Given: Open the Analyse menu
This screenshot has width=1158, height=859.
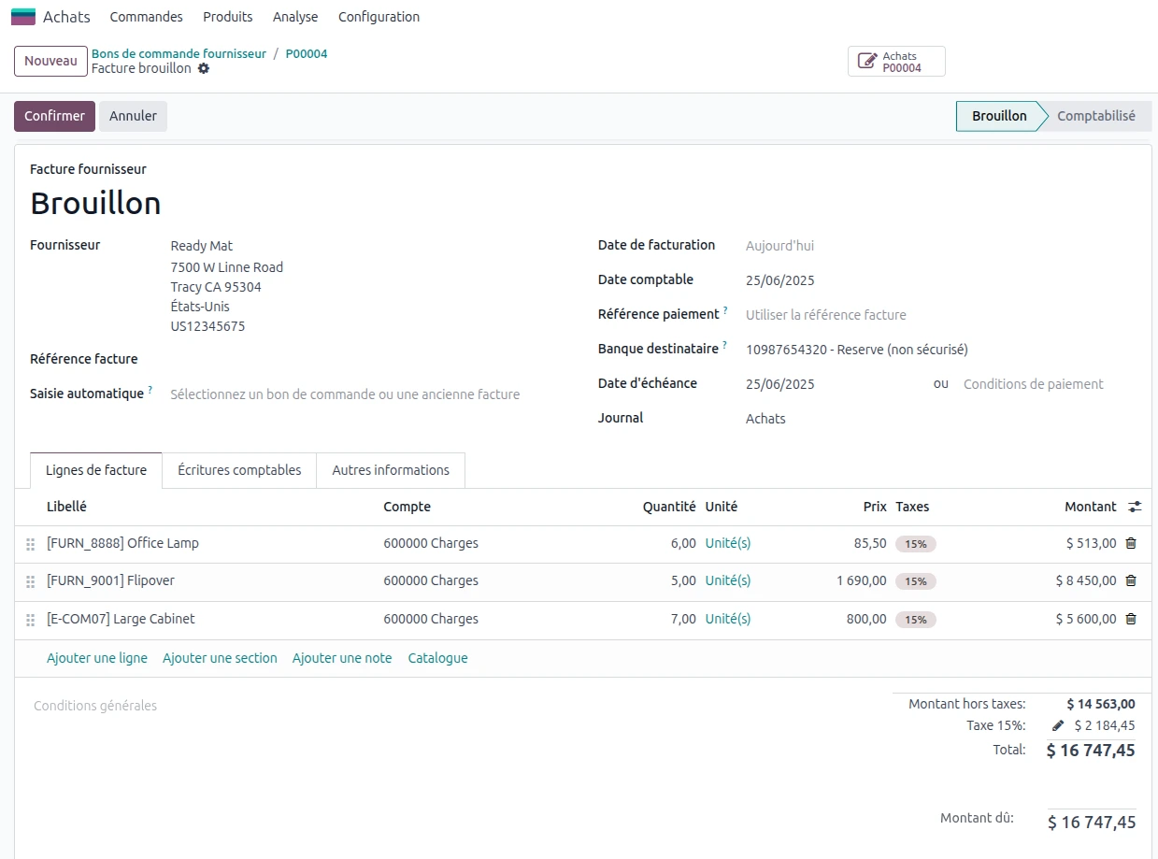Looking at the screenshot, I should click(295, 17).
